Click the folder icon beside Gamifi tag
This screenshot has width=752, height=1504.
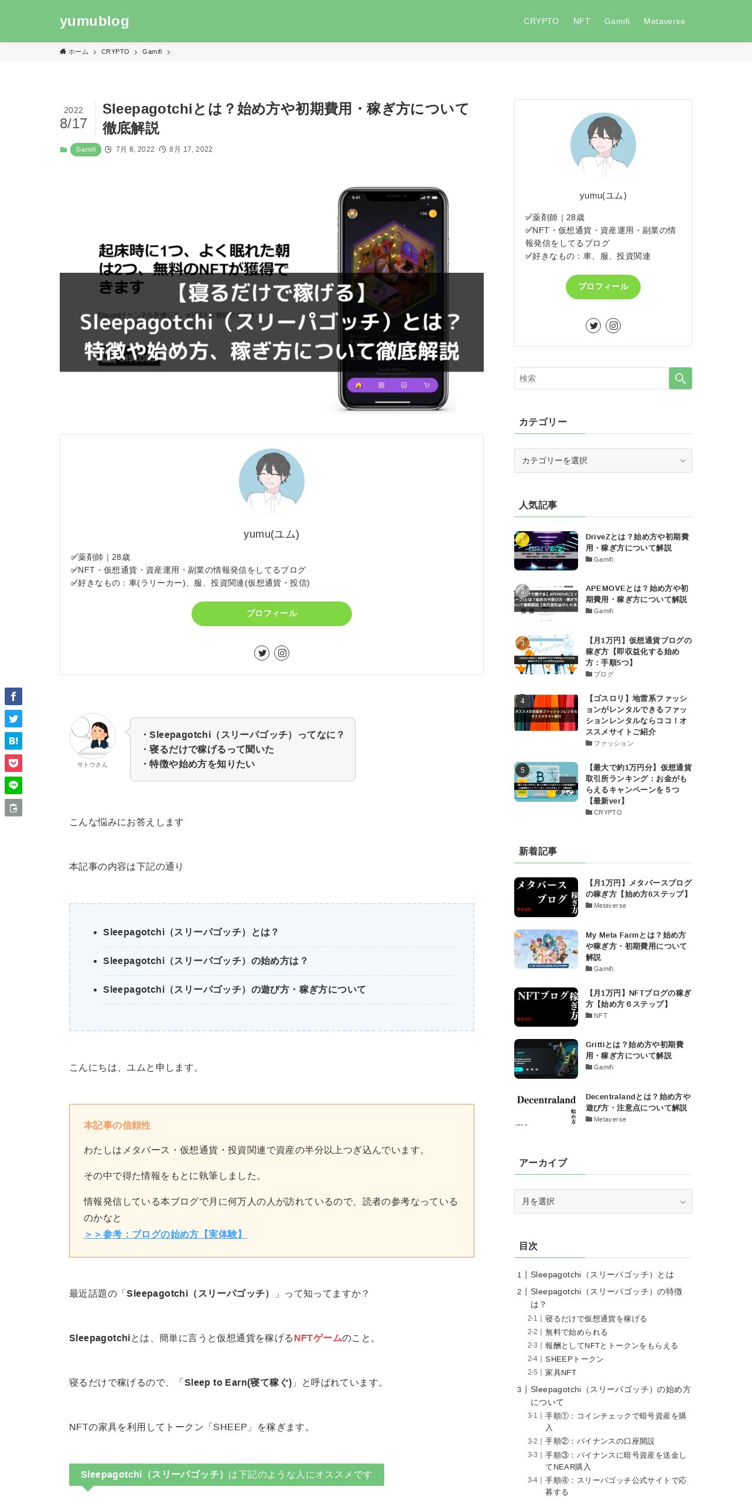(x=63, y=150)
